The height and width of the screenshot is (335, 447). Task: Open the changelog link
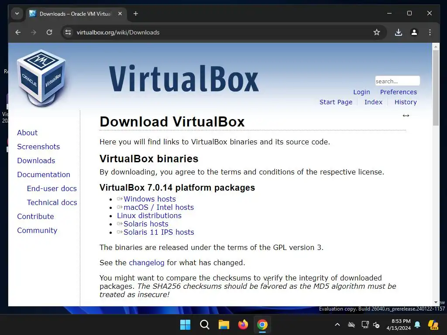coord(147,263)
